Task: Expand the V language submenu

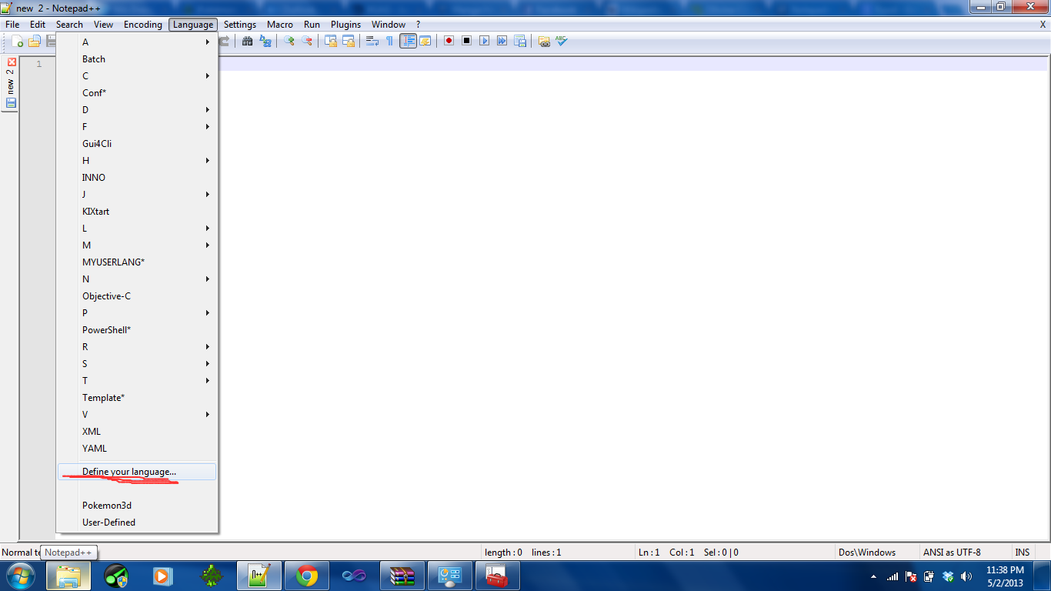Action: click(x=137, y=415)
